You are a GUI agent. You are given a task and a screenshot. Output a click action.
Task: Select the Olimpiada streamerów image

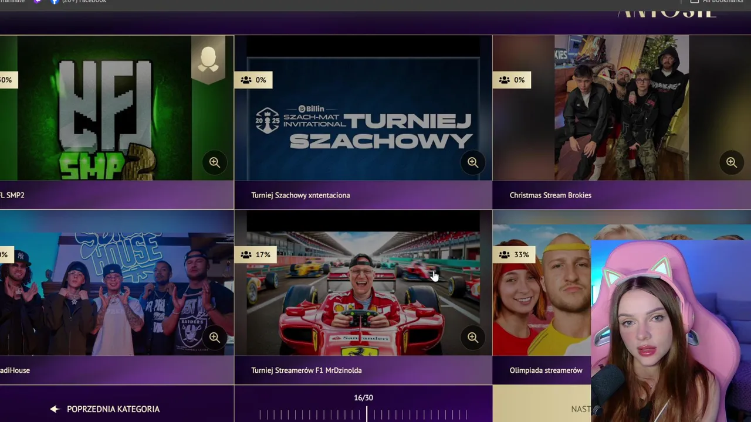pyautogui.click(x=542, y=283)
